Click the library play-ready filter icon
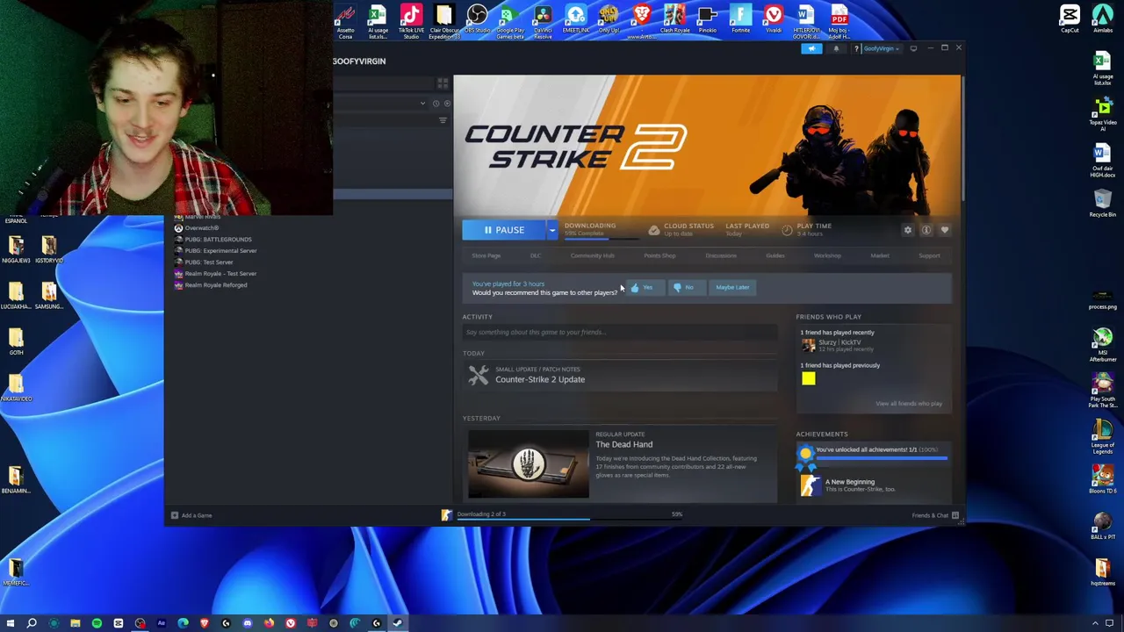The height and width of the screenshot is (632, 1124). [447, 104]
